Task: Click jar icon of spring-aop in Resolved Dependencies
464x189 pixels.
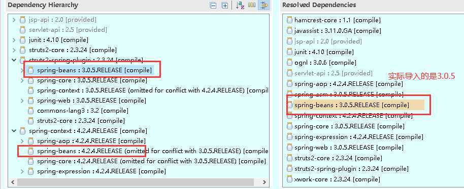Action: [x=290, y=83]
